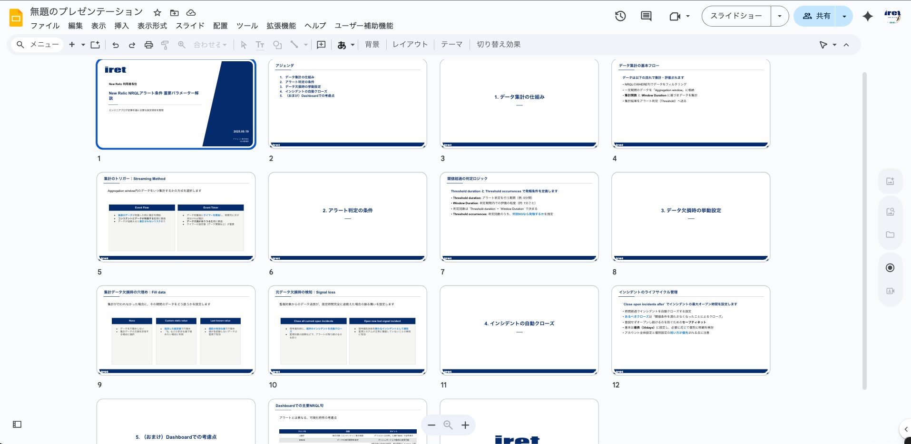Launch Gemini sparkle assistant icon

coord(868,16)
